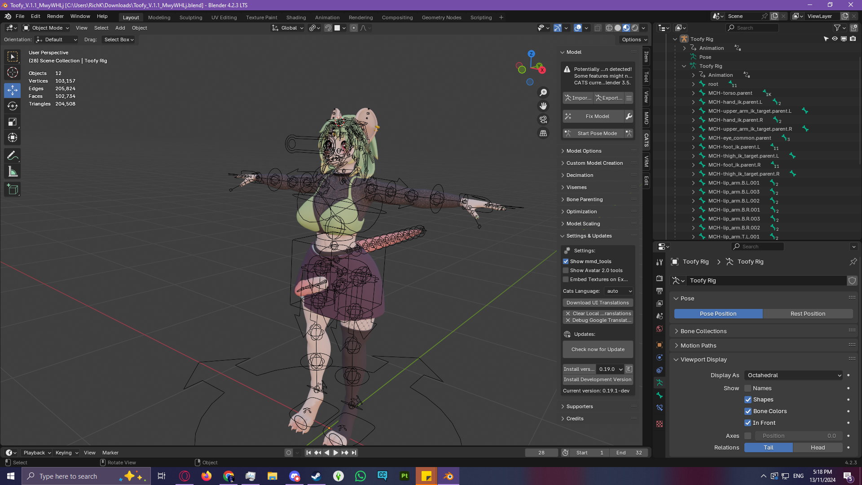This screenshot has height=485, width=862.
Task: Open the Object properties tab icon
Action: tap(660, 345)
